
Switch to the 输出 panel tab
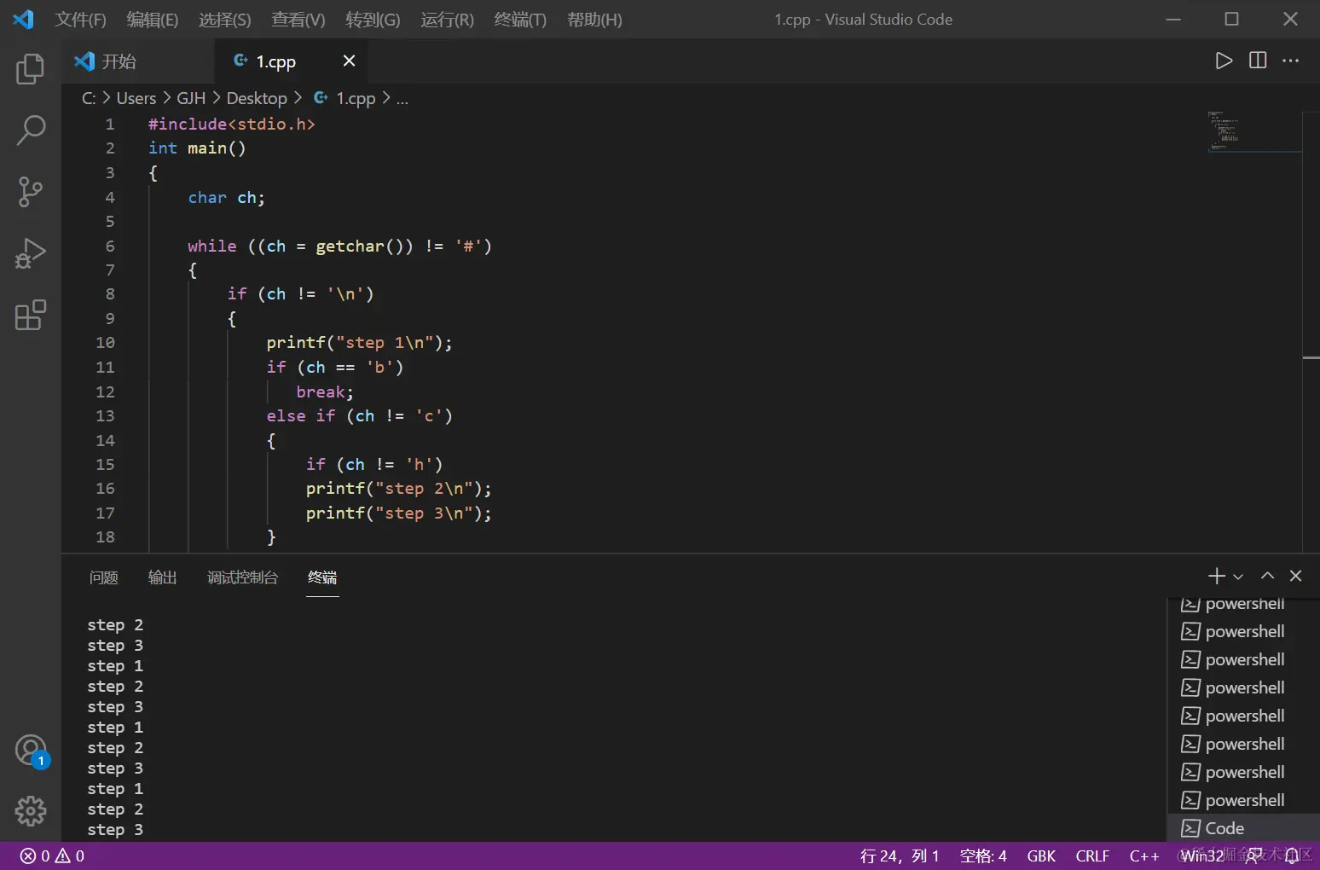[162, 577]
